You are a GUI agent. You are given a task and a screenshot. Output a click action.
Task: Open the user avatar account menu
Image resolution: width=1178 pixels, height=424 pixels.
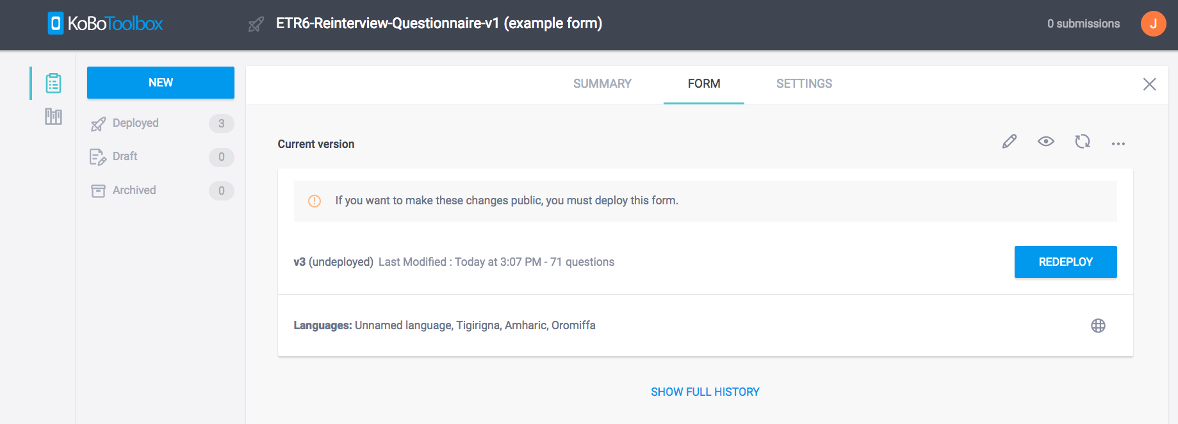pyautogui.click(x=1153, y=24)
